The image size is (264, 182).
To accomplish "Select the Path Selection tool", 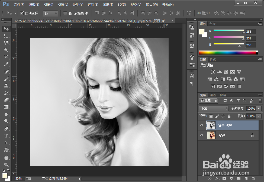I will tap(6, 143).
